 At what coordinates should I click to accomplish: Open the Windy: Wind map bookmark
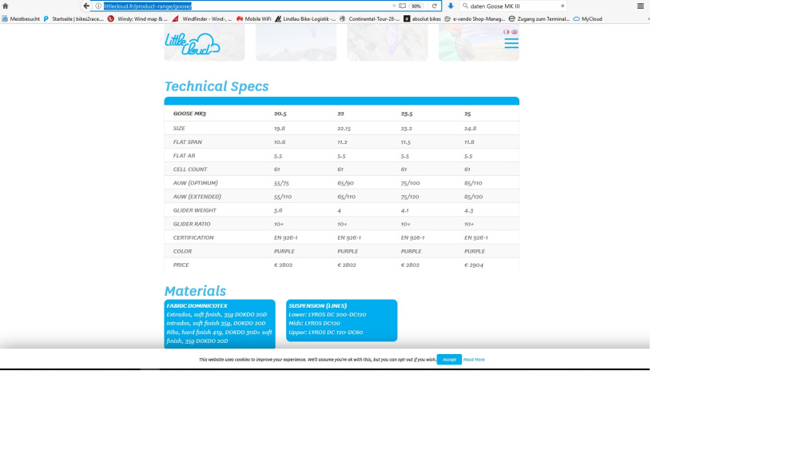point(137,19)
